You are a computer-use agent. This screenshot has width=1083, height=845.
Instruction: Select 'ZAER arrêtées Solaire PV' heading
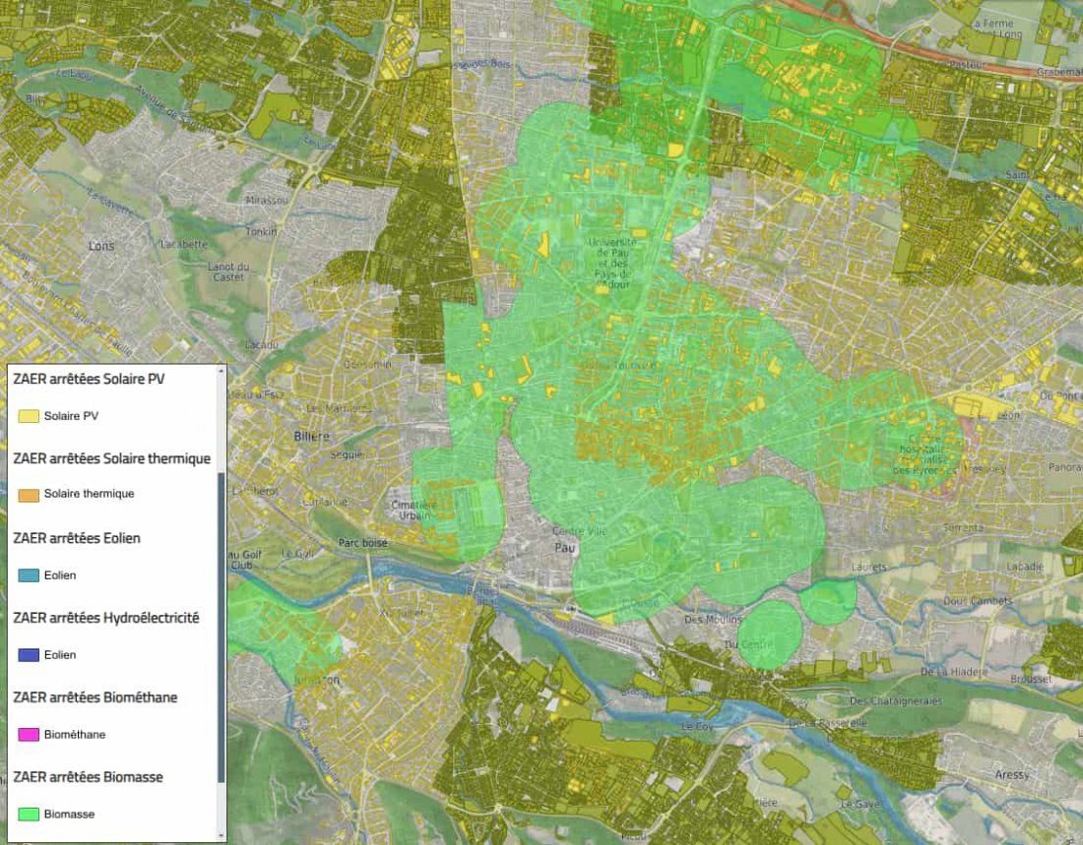[89, 379]
